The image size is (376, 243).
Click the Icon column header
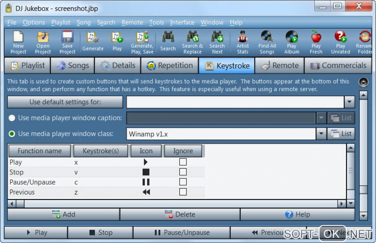point(146,151)
